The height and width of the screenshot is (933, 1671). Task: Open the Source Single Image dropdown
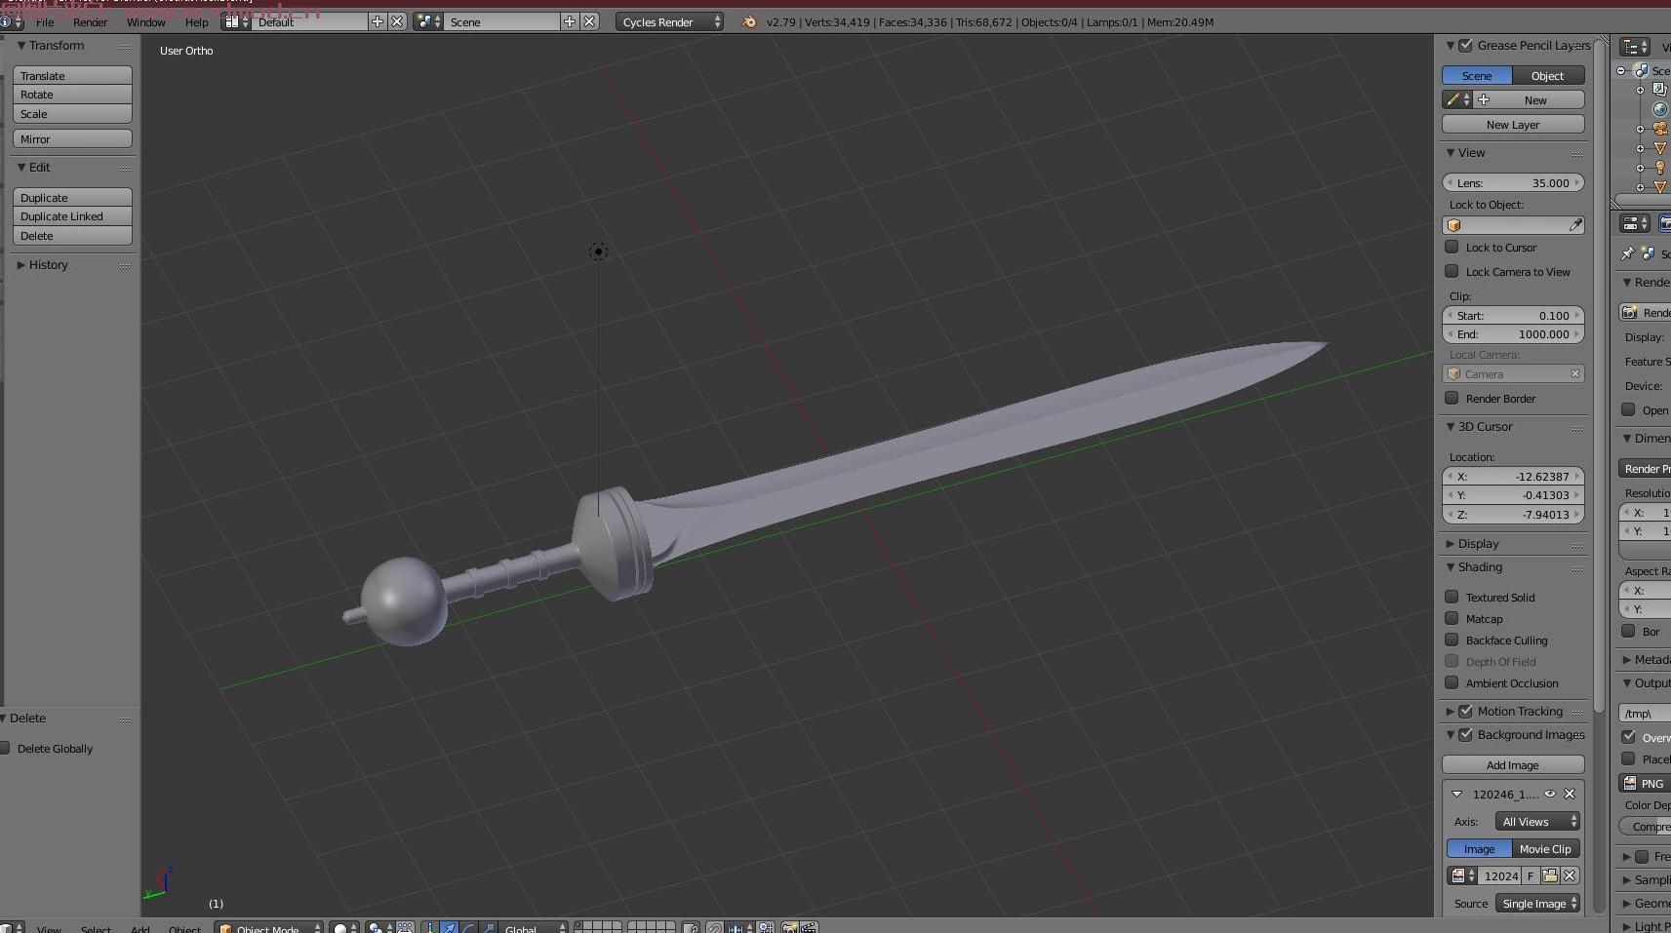pyautogui.click(x=1537, y=904)
